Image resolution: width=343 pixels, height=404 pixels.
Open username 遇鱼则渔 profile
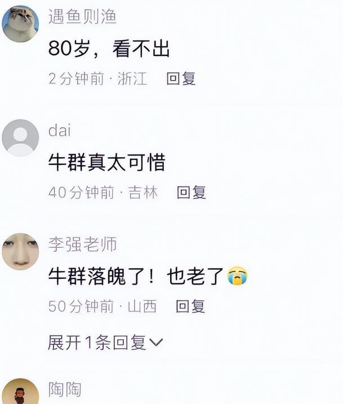[x=82, y=16]
